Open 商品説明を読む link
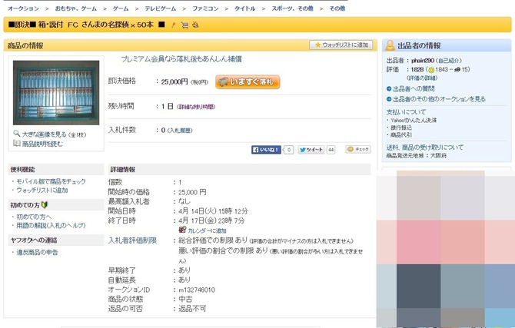Viewport: 515px width, 328px height. (42, 144)
